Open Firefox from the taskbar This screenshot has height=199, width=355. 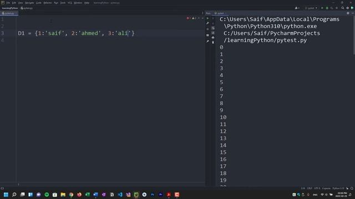click(79, 195)
